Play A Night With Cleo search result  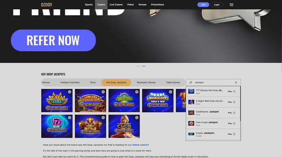232,102
